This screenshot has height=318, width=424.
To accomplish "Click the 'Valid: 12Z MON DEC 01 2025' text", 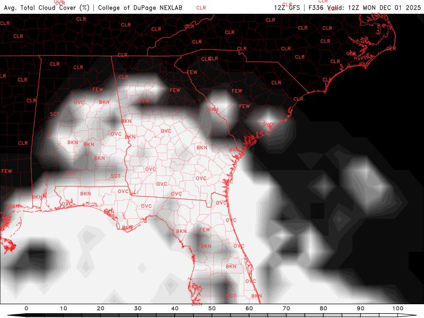I will [x=374, y=7].
